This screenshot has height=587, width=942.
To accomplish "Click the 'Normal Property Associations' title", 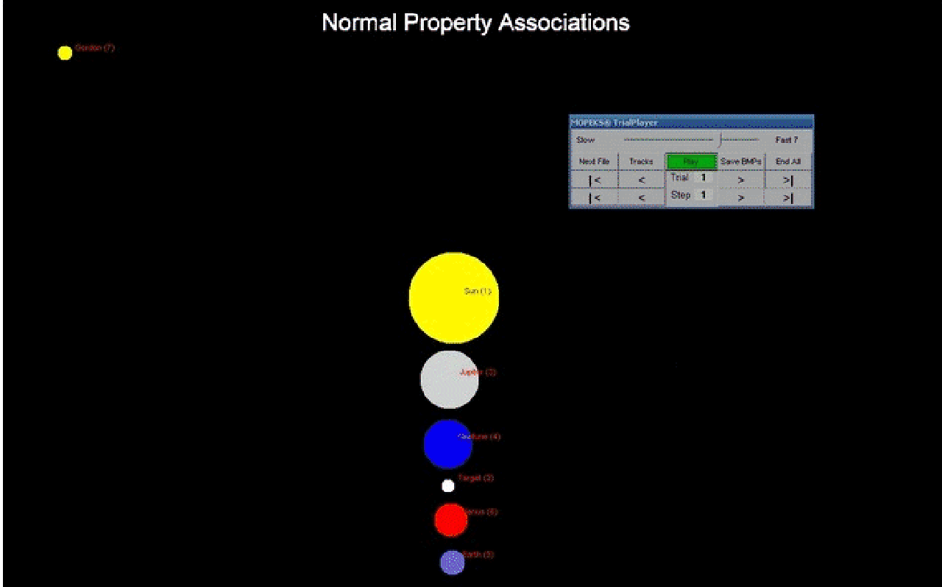I will (x=475, y=22).
